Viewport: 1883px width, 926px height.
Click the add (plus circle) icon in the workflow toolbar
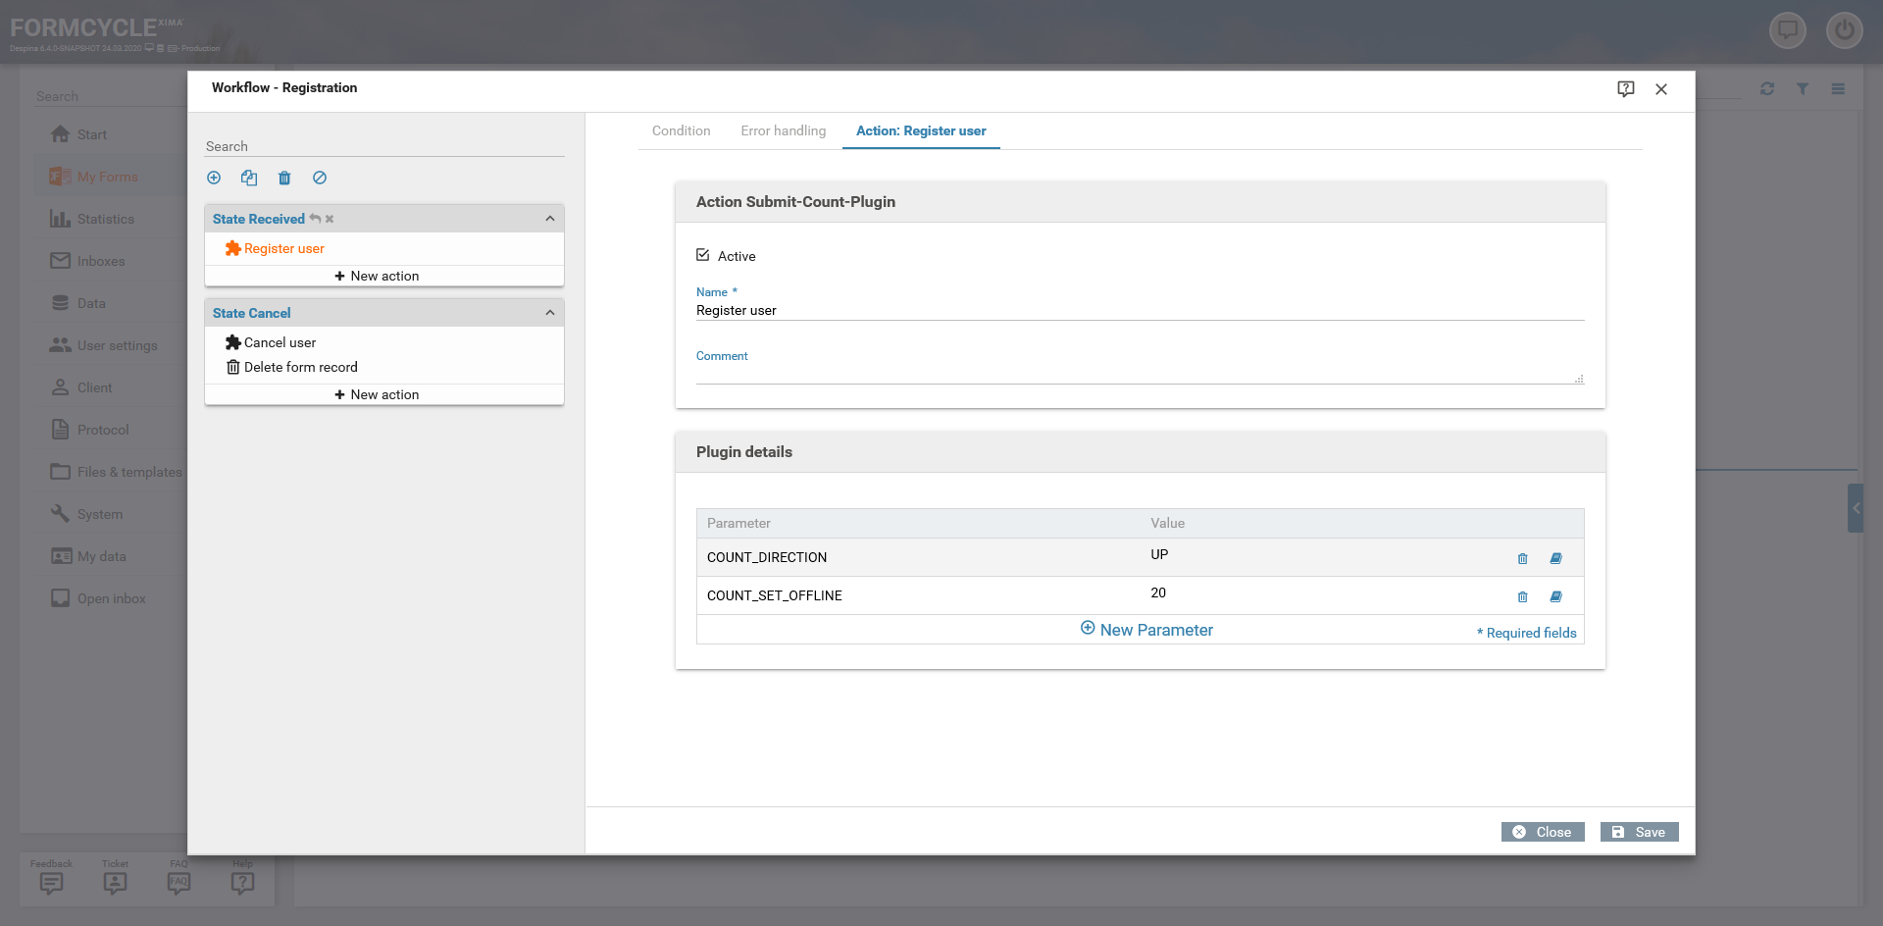(214, 178)
